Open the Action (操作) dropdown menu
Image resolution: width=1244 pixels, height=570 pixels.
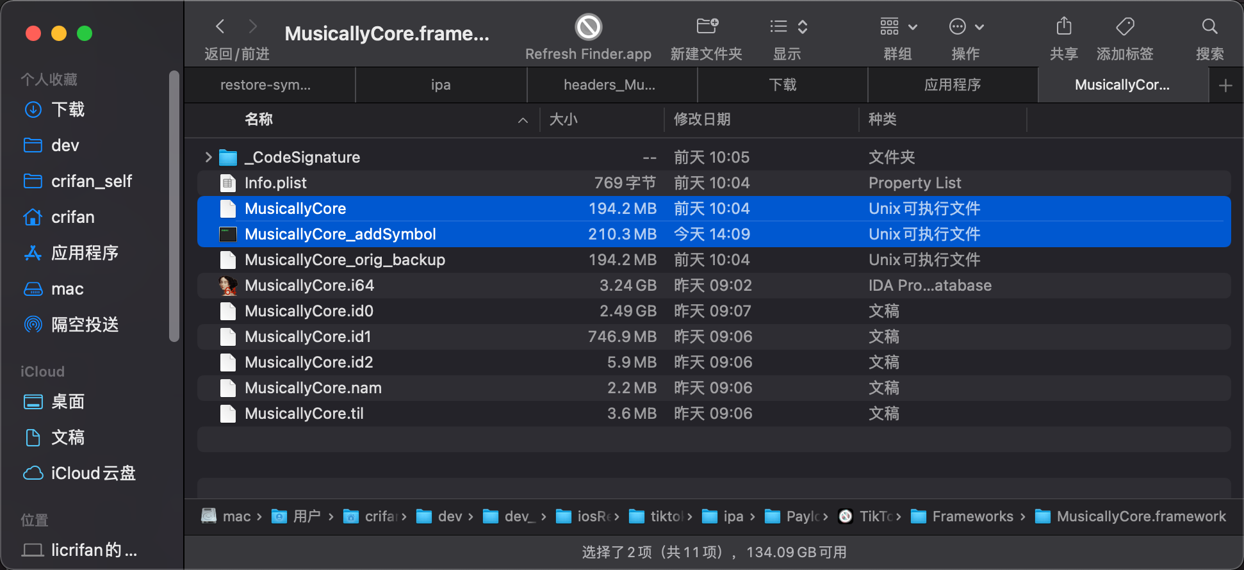click(965, 27)
